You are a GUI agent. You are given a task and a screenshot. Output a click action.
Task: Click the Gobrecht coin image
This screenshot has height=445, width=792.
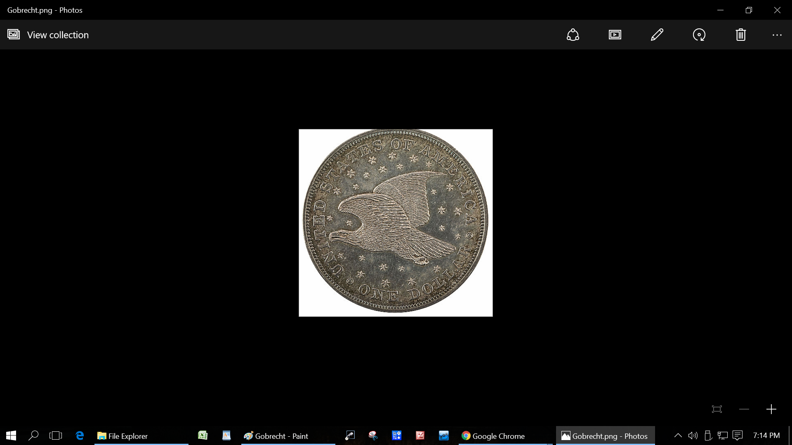(396, 222)
